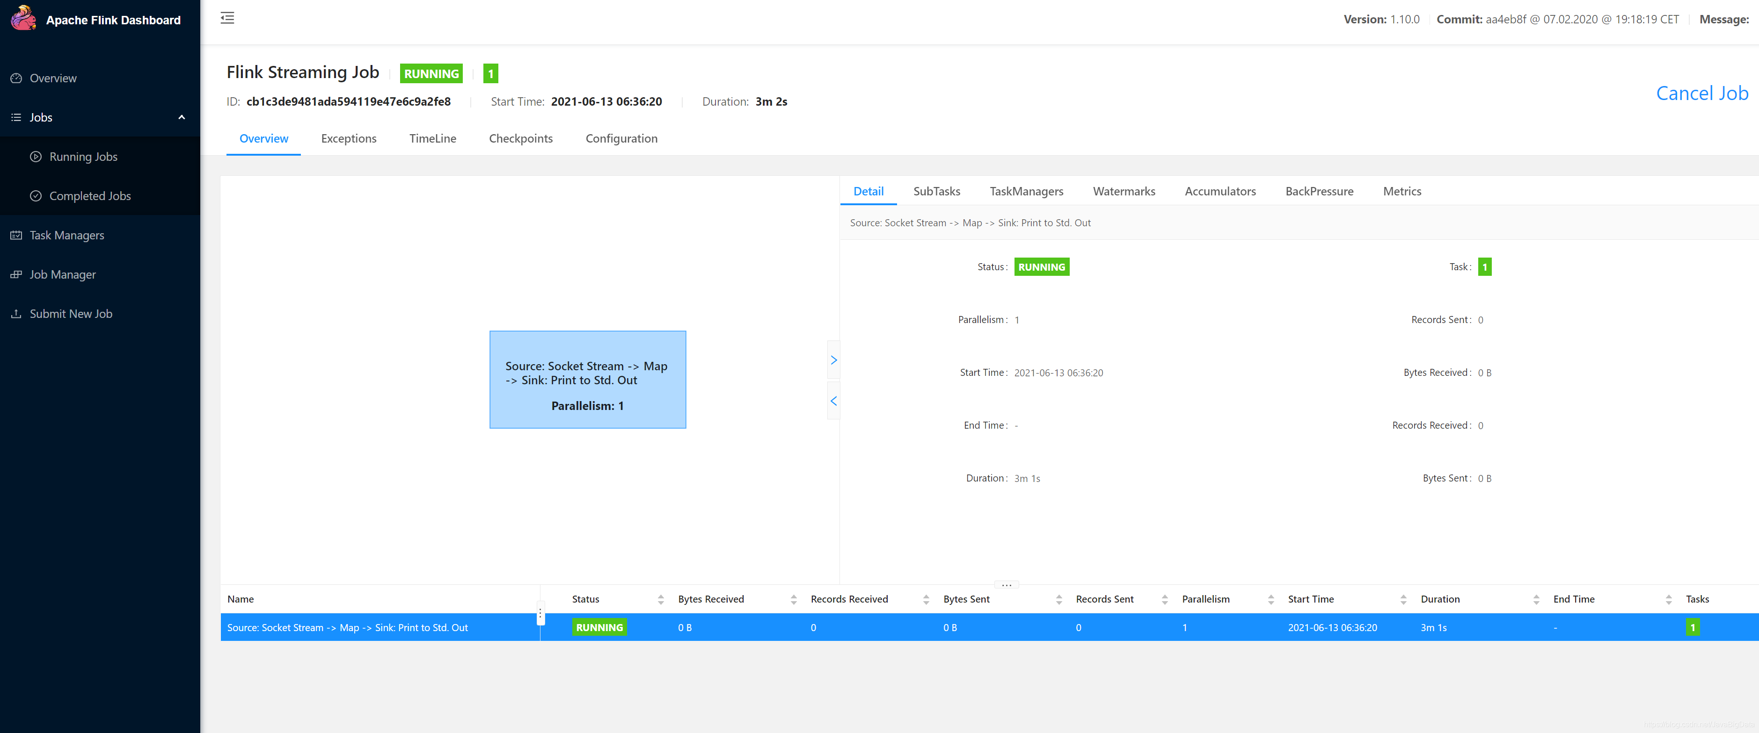Open Running Jobs in sidebar

[100, 157]
